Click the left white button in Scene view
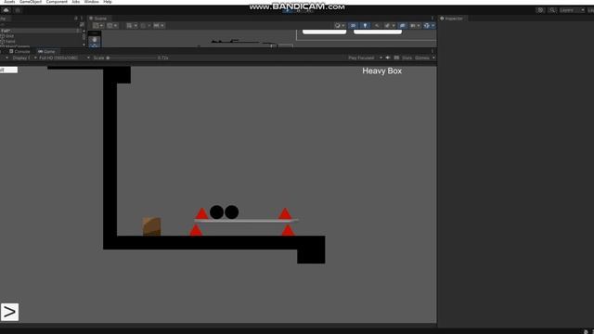 (324, 32)
